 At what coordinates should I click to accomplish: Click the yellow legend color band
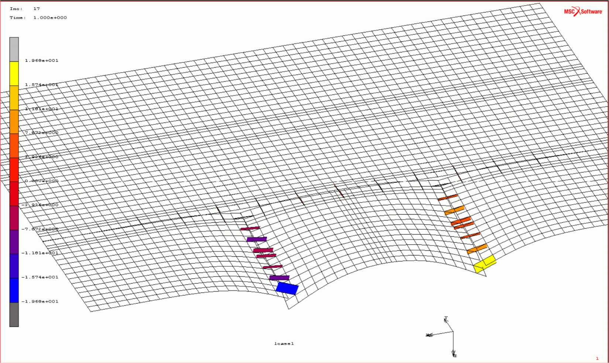14,73
